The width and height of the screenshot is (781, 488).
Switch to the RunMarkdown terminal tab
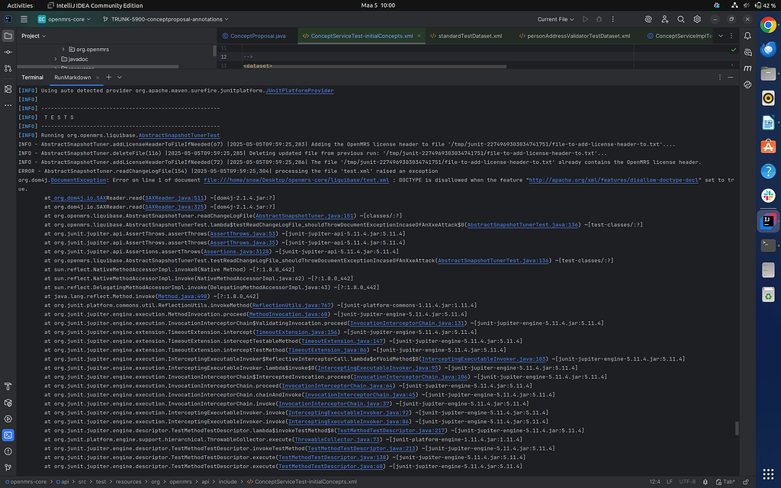(73, 77)
